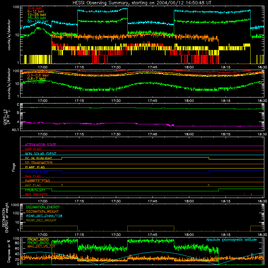The width and height of the screenshot is (268, 268).
Task: Click the SC_TRANSMITTER flag label
Action: 39,163
